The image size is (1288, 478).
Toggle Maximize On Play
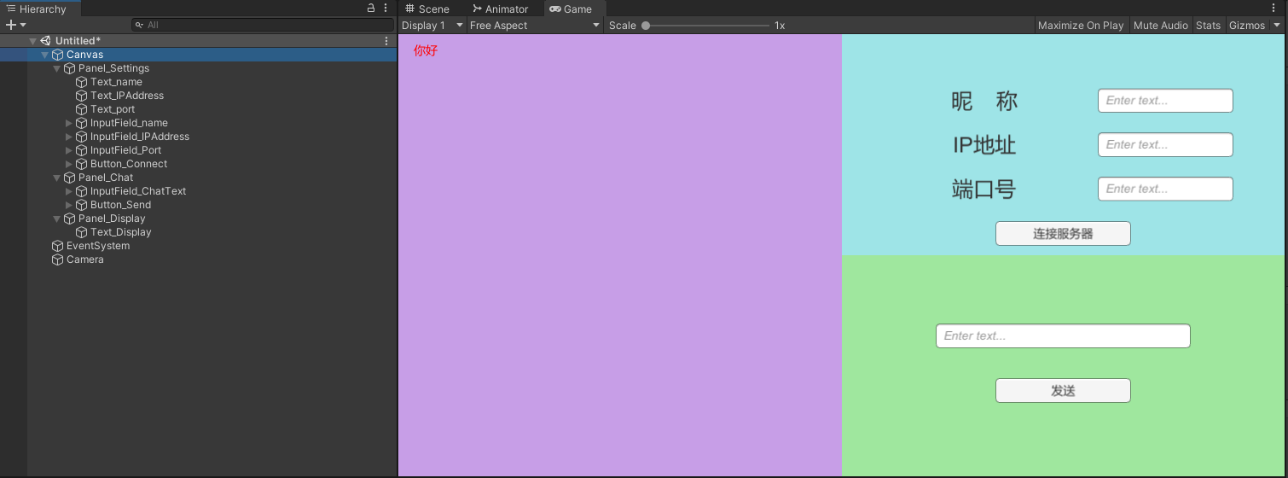pyautogui.click(x=1081, y=26)
